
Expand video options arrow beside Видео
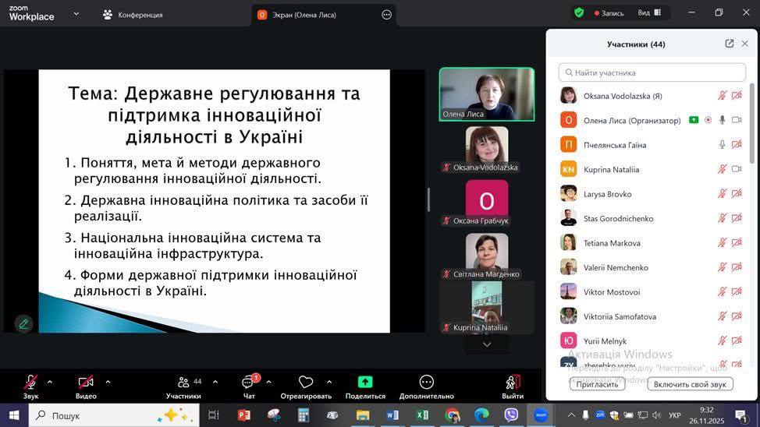[108, 382]
